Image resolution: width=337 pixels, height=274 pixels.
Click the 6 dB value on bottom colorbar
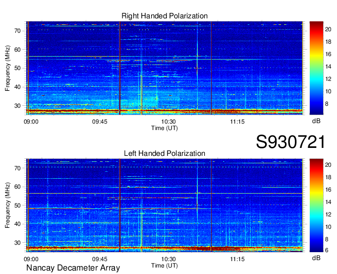click(x=327, y=250)
